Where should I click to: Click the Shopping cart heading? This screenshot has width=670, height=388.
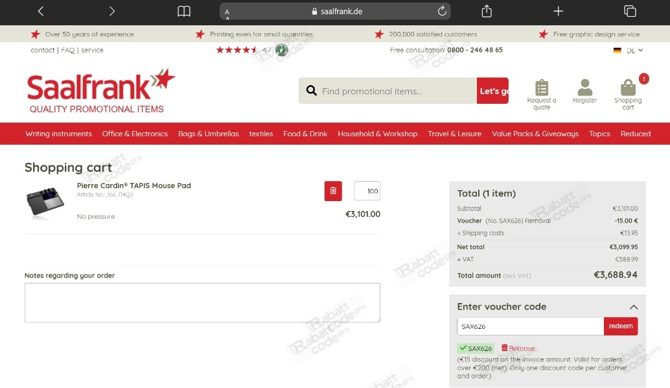pyautogui.click(x=68, y=167)
